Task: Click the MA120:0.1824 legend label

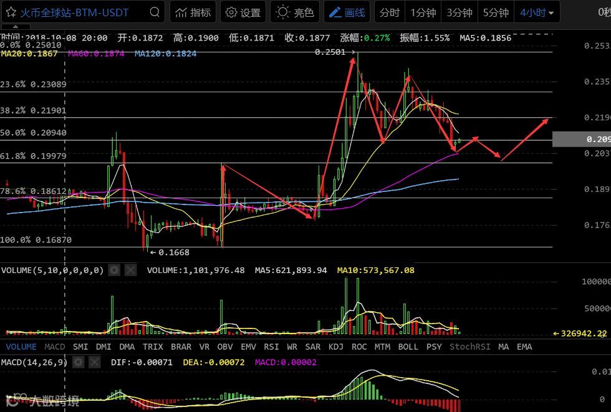Action: coord(166,54)
